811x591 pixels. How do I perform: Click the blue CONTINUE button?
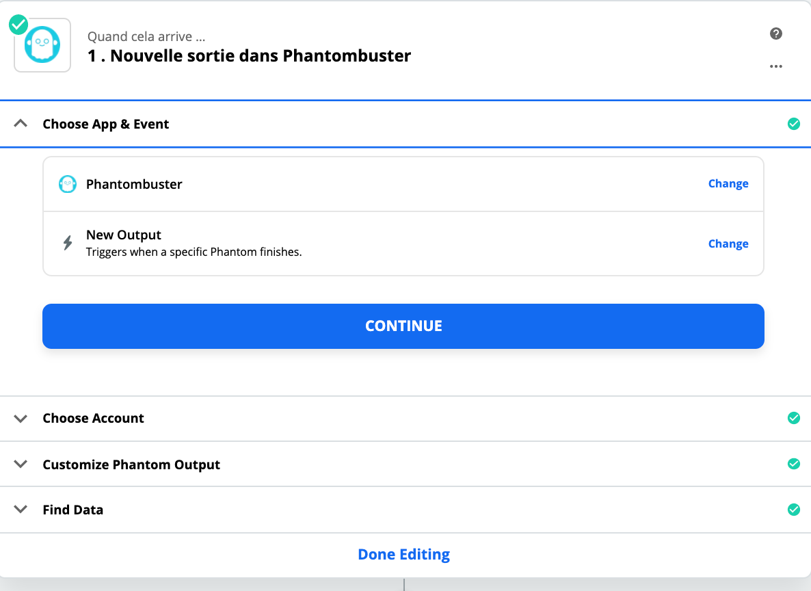[x=403, y=326]
